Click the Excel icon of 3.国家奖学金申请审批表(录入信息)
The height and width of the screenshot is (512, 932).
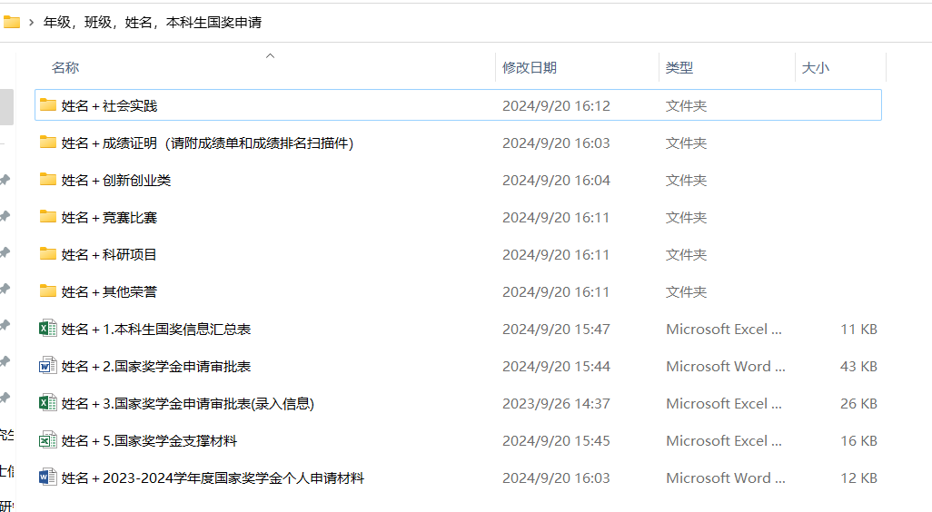[48, 403]
